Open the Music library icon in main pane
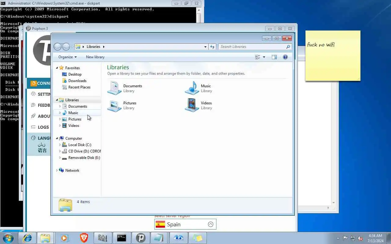This screenshot has width=391, height=244. (192, 88)
